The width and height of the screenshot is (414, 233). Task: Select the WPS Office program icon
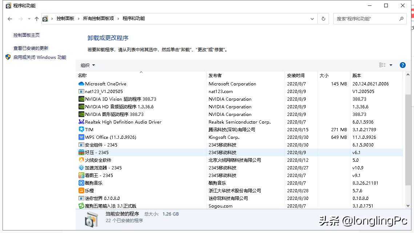(x=81, y=137)
